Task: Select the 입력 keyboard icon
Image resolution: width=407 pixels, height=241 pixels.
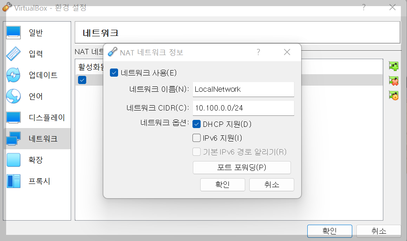Action: (x=13, y=54)
